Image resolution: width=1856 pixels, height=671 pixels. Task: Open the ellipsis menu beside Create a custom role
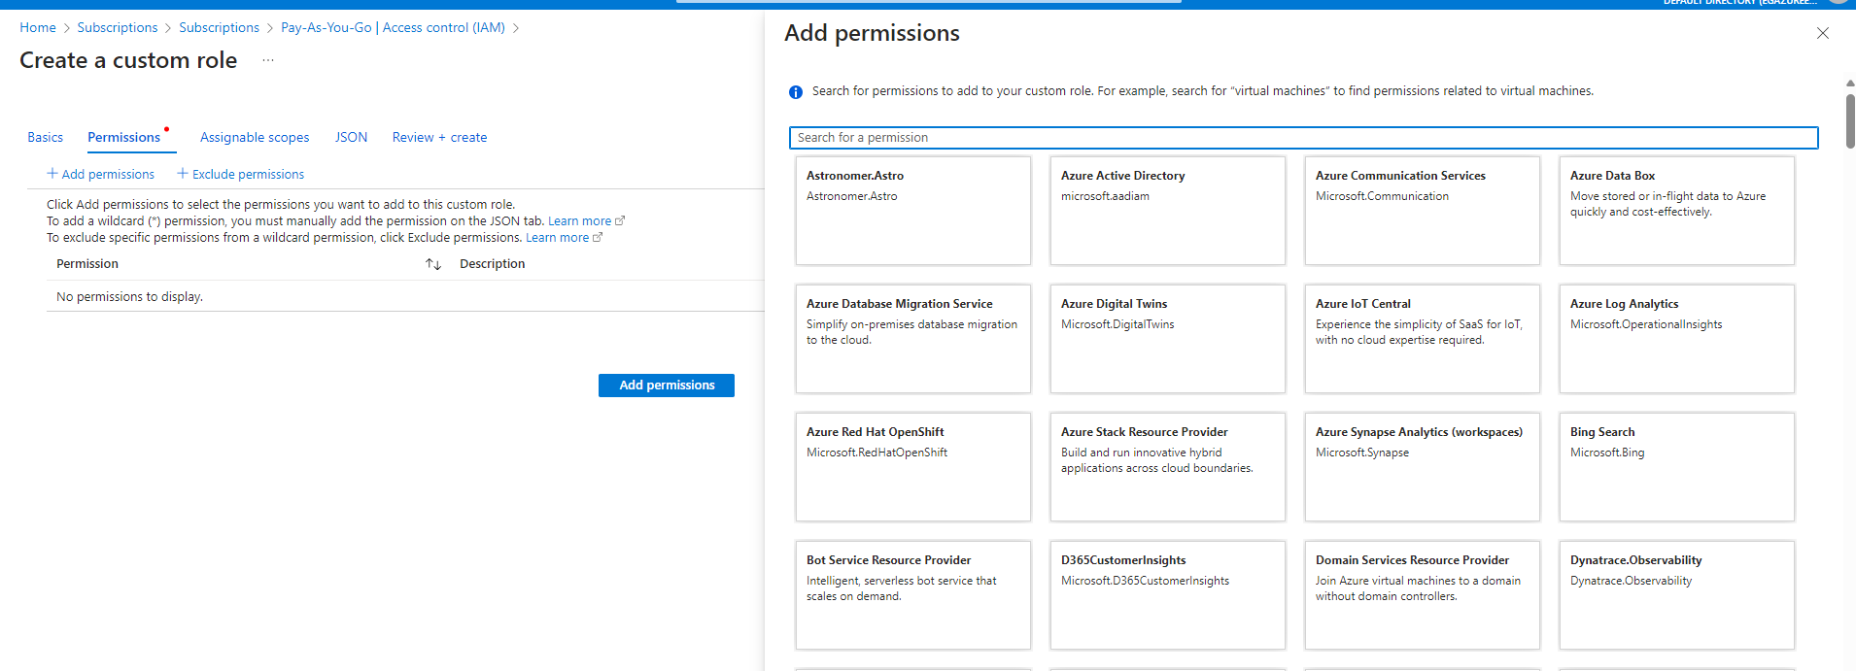coord(268,60)
